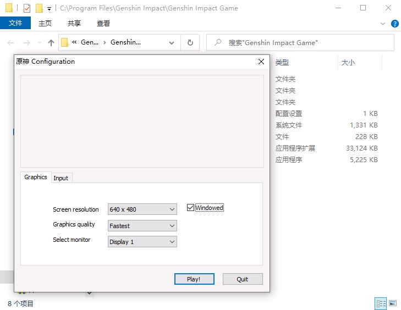Go up one folder level
The image size is (401, 310).
click(x=51, y=43)
